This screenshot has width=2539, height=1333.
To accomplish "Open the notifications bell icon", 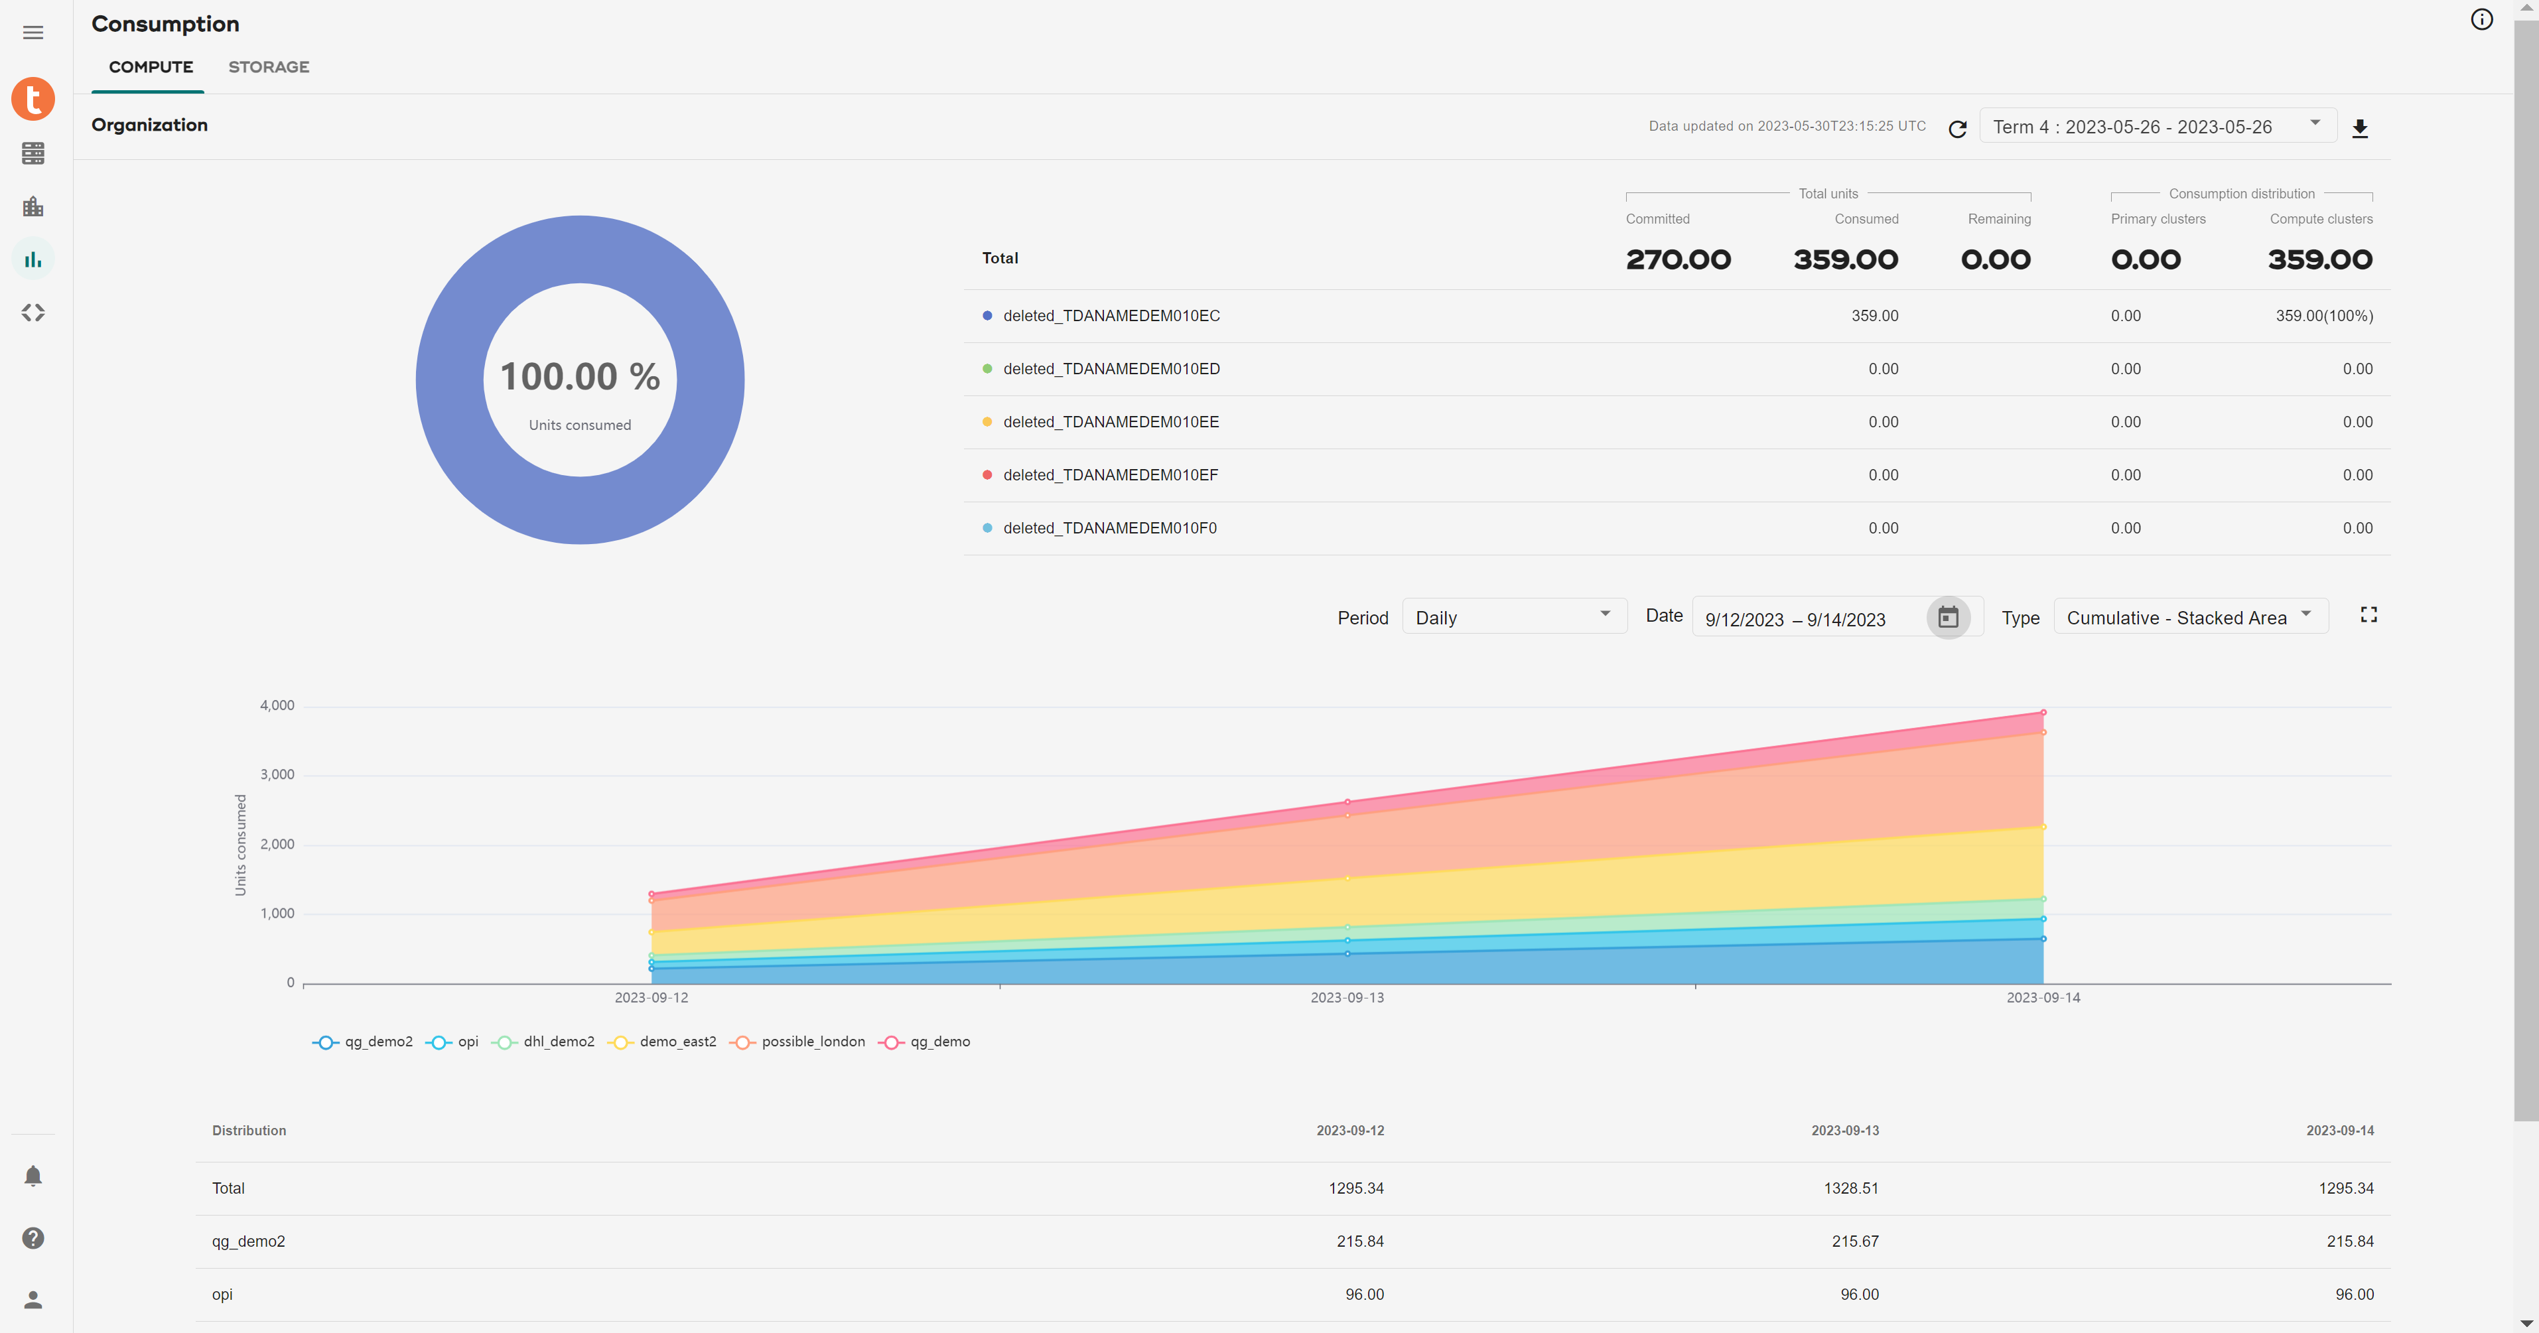I will point(33,1175).
